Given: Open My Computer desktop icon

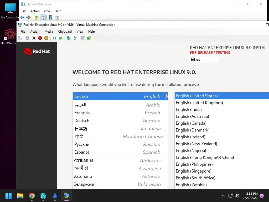Looking at the screenshot, I should click(10, 11).
